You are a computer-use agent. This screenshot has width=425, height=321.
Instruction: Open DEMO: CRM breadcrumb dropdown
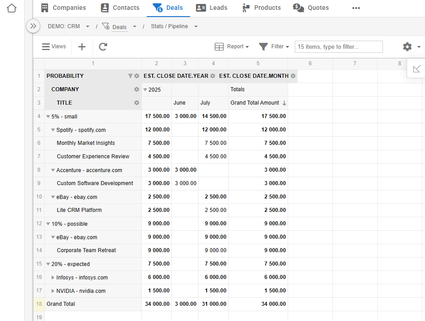click(88, 26)
